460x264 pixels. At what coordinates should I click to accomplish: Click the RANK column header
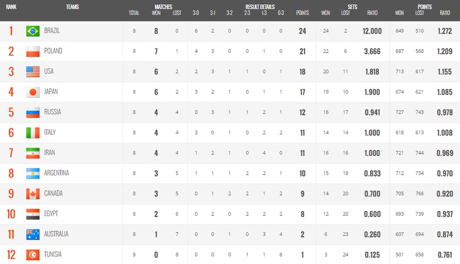(x=11, y=7)
